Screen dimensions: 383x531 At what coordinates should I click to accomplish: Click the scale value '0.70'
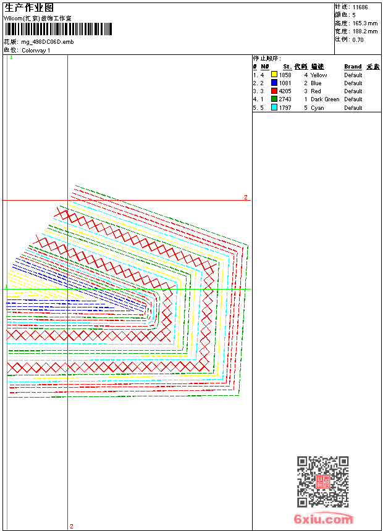point(358,40)
